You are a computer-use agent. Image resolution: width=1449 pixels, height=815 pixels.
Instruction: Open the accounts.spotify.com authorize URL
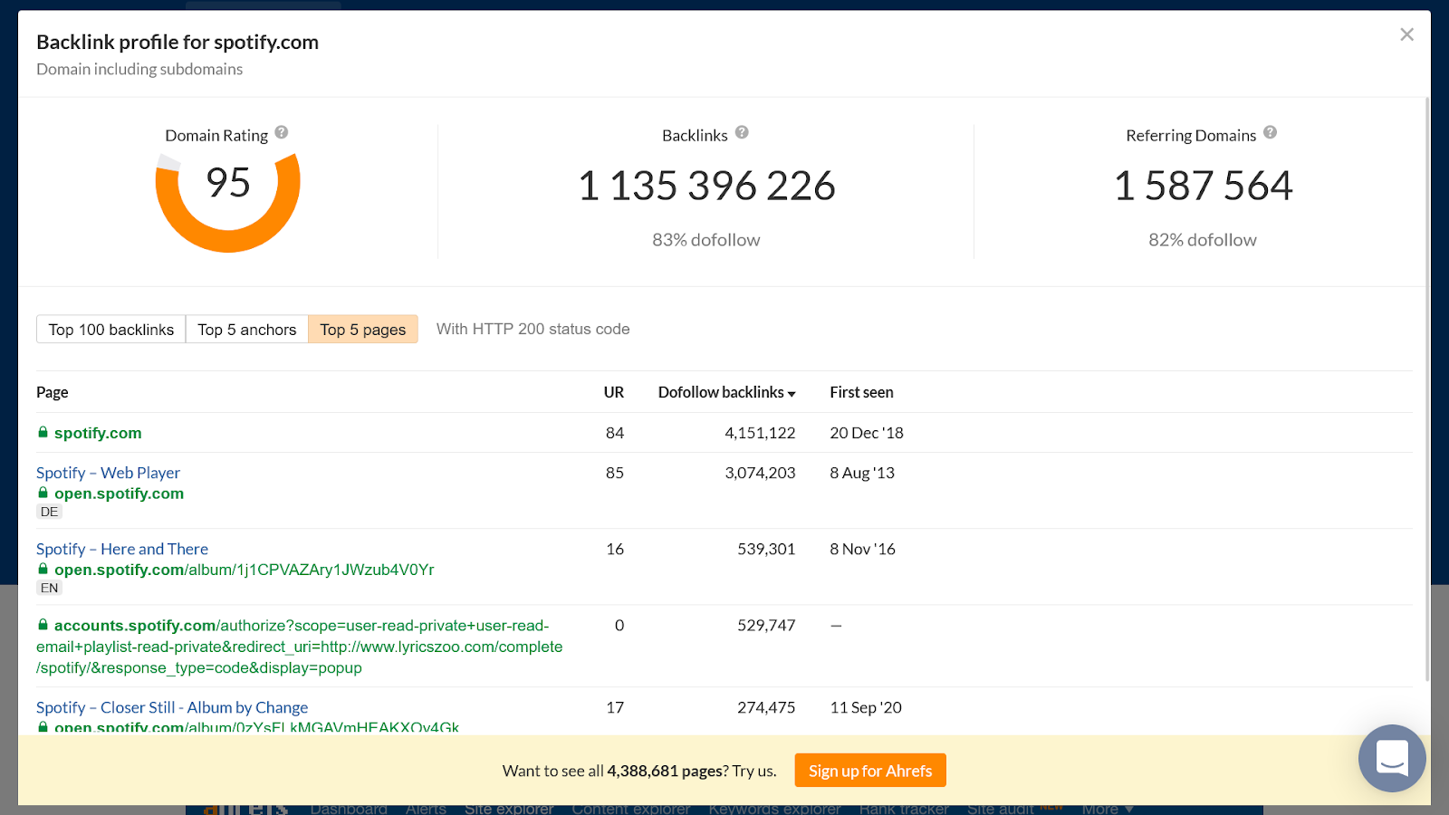coord(300,647)
